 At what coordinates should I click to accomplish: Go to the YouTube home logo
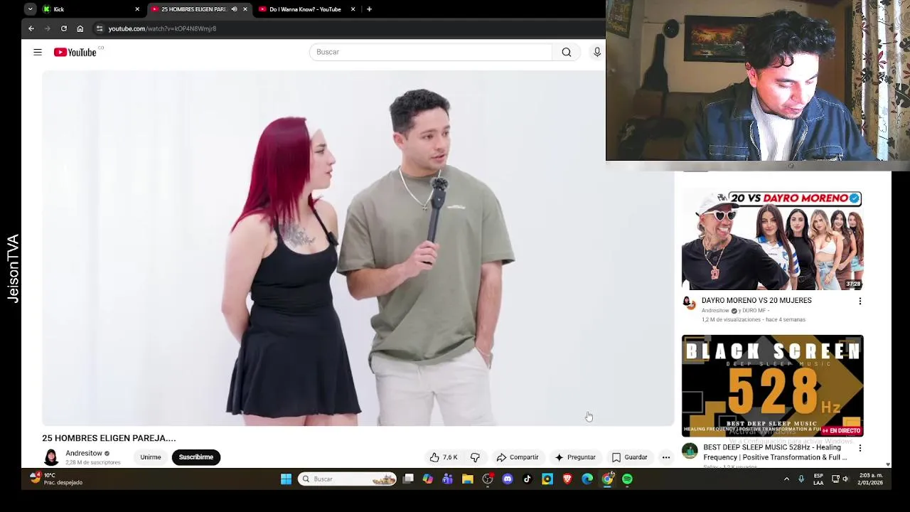pos(75,52)
